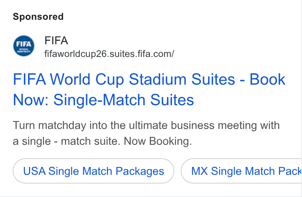This screenshot has height=197, width=302.
Task: Click the FIFA advertiser name
Action: point(56,41)
